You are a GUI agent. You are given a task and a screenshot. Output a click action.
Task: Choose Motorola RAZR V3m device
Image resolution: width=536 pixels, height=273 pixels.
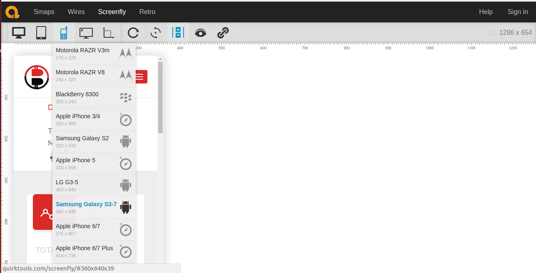tap(94, 54)
